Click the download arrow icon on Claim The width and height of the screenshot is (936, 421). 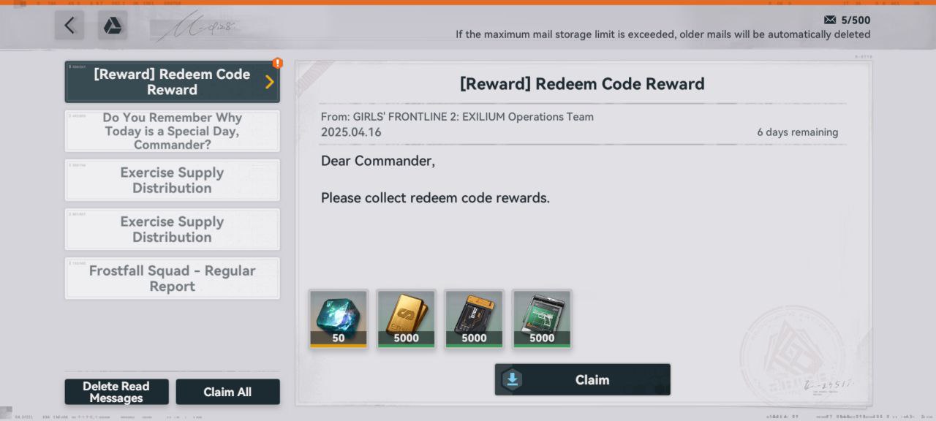[513, 379]
